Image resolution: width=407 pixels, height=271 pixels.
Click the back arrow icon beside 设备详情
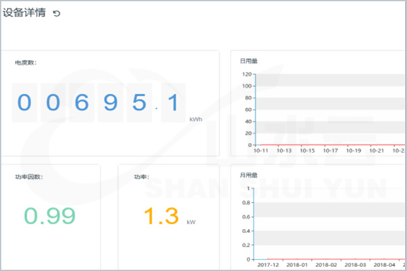56,14
